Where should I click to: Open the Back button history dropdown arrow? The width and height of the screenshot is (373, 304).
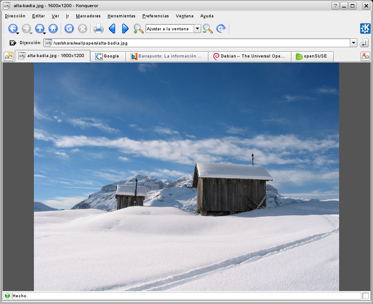(x=17, y=33)
